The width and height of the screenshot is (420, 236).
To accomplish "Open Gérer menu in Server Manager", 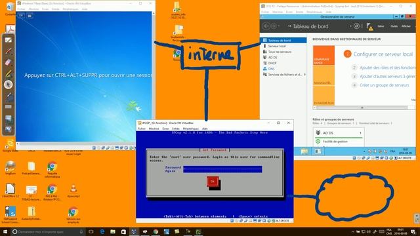I will [x=381, y=26].
